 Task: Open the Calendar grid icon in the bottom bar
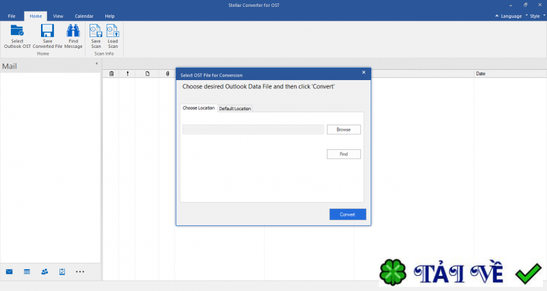click(27, 271)
